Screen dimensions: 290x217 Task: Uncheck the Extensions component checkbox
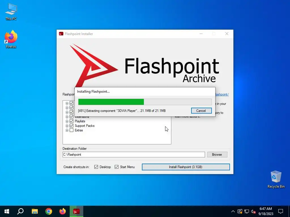point(71,117)
